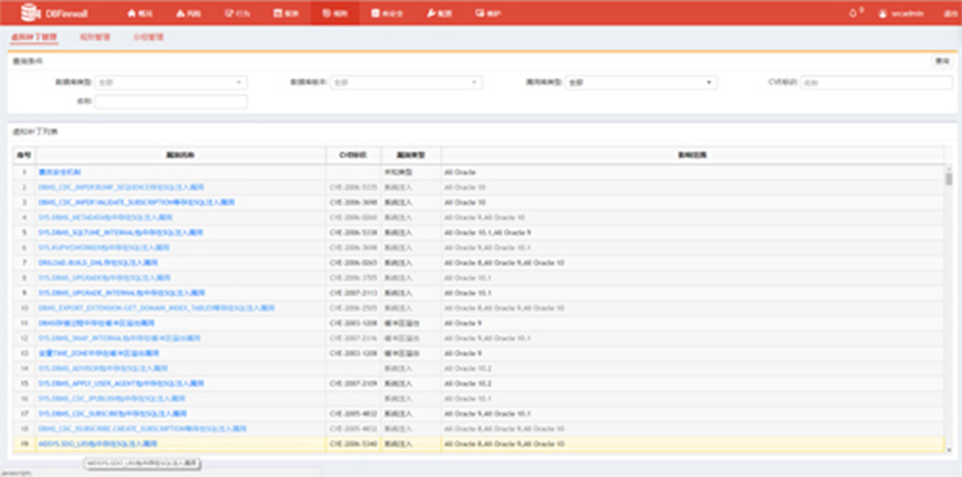Click the CVE identifier column header
Image resolution: width=962 pixels, height=477 pixels.
pos(353,156)
